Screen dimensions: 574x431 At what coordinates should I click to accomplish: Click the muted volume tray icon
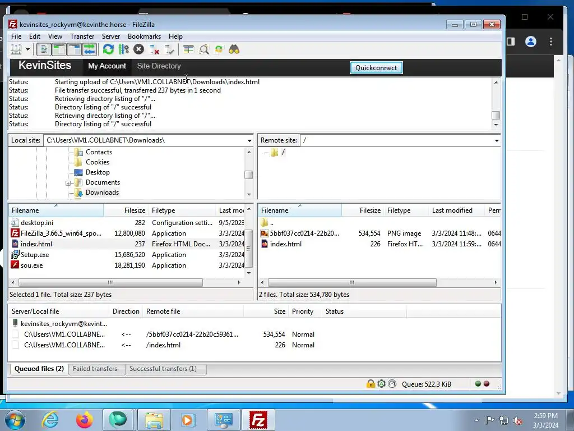(x=517, y=420)
